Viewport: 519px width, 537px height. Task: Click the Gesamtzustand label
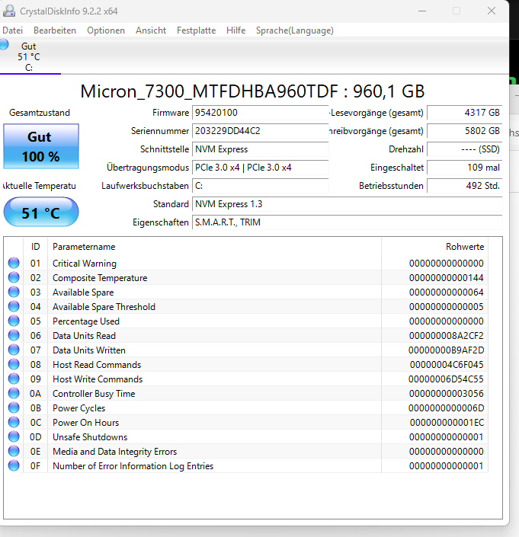click(x=40, y=113)
